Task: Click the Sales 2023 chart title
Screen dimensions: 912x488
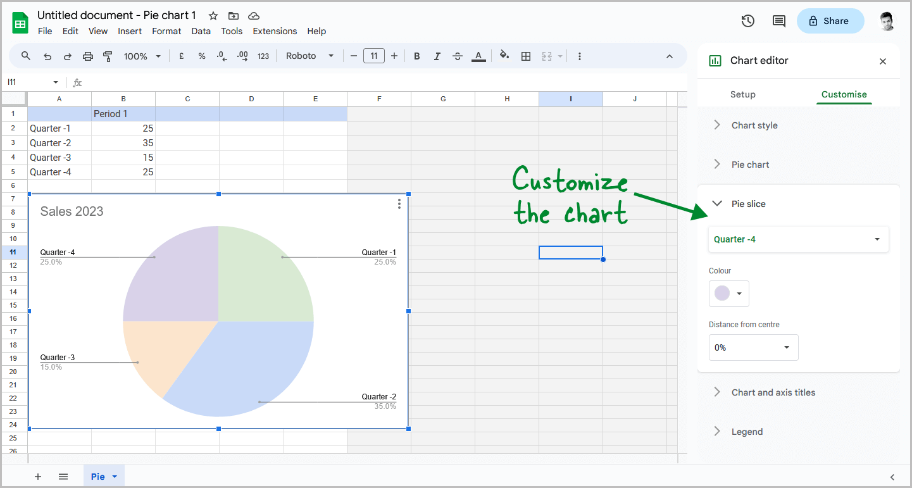Action: click(x=72, y=211)
